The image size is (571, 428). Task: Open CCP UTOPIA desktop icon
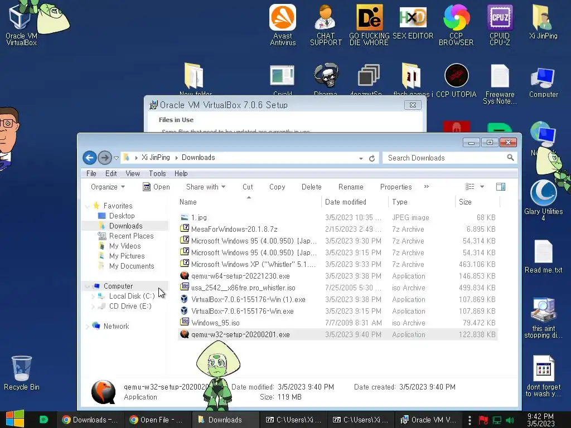click(x=456, y=81)
